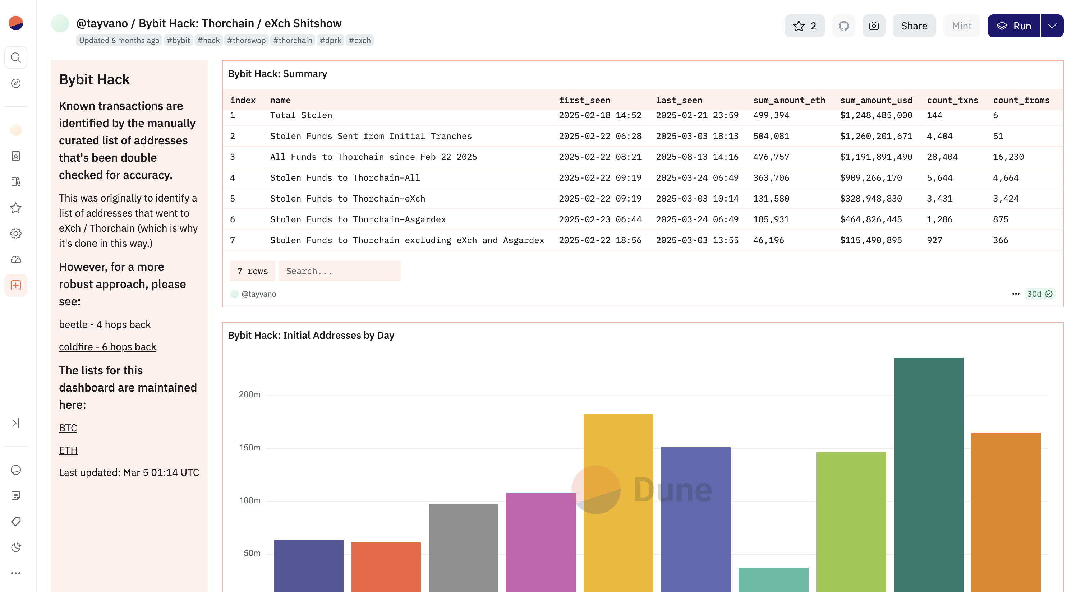This screenshot has height=592, width=1076.
Task: Open the beetle - 4 hops back link
Action: point(105,324)
